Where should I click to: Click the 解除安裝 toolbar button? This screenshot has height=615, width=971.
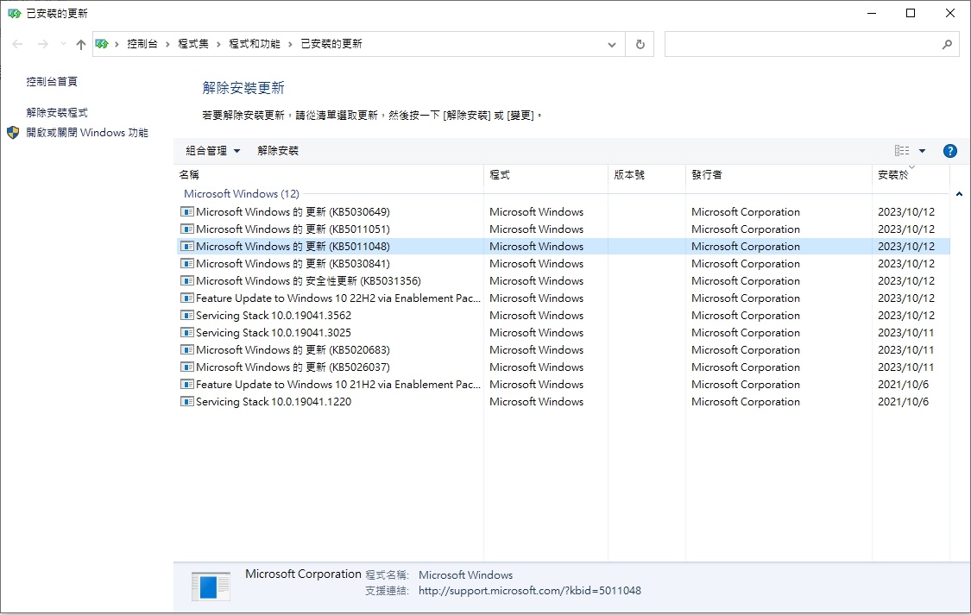coord(278,151)
